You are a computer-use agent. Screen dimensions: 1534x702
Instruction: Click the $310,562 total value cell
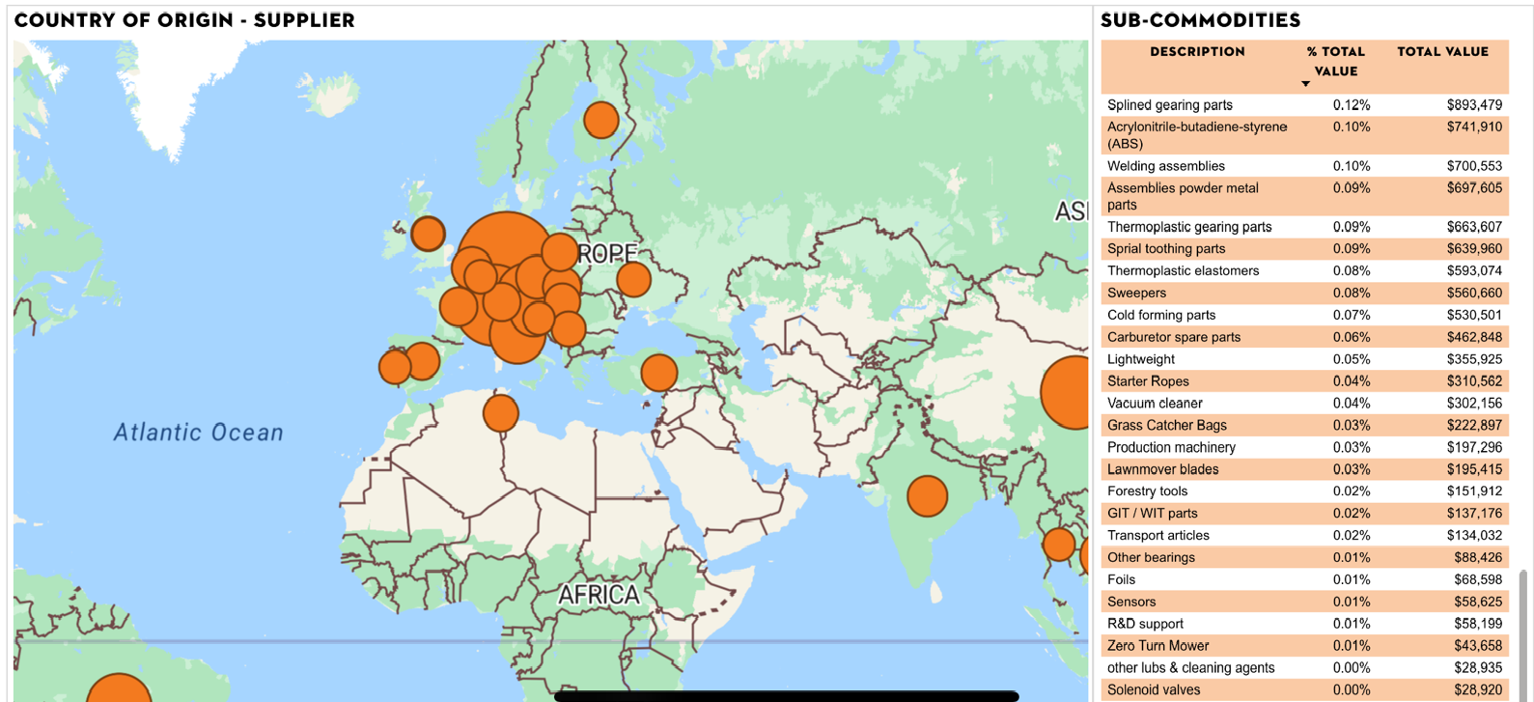[x=1474, y=381]
